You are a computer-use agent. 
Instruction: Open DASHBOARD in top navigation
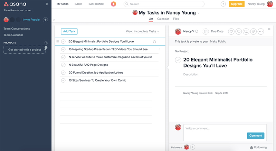96,4
